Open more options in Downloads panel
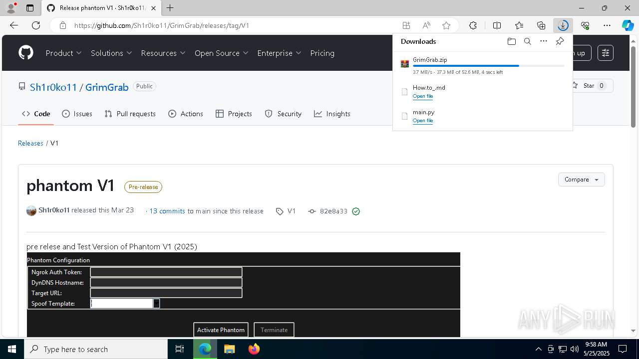Image resolution: width=639 pixels, height=359 pixels. point(544,41)
